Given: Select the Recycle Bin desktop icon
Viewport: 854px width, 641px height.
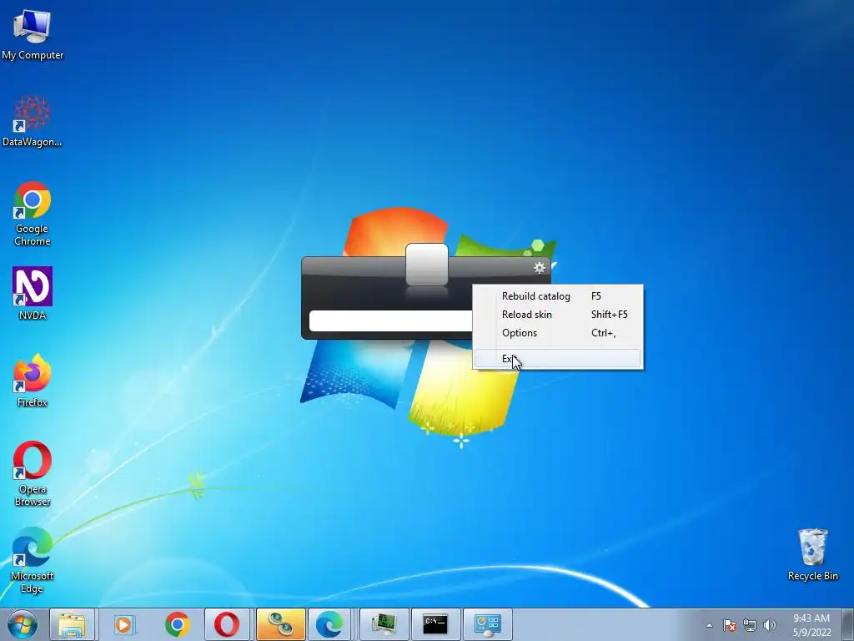Looking at the screenshot, I should [x=812, y=555].
